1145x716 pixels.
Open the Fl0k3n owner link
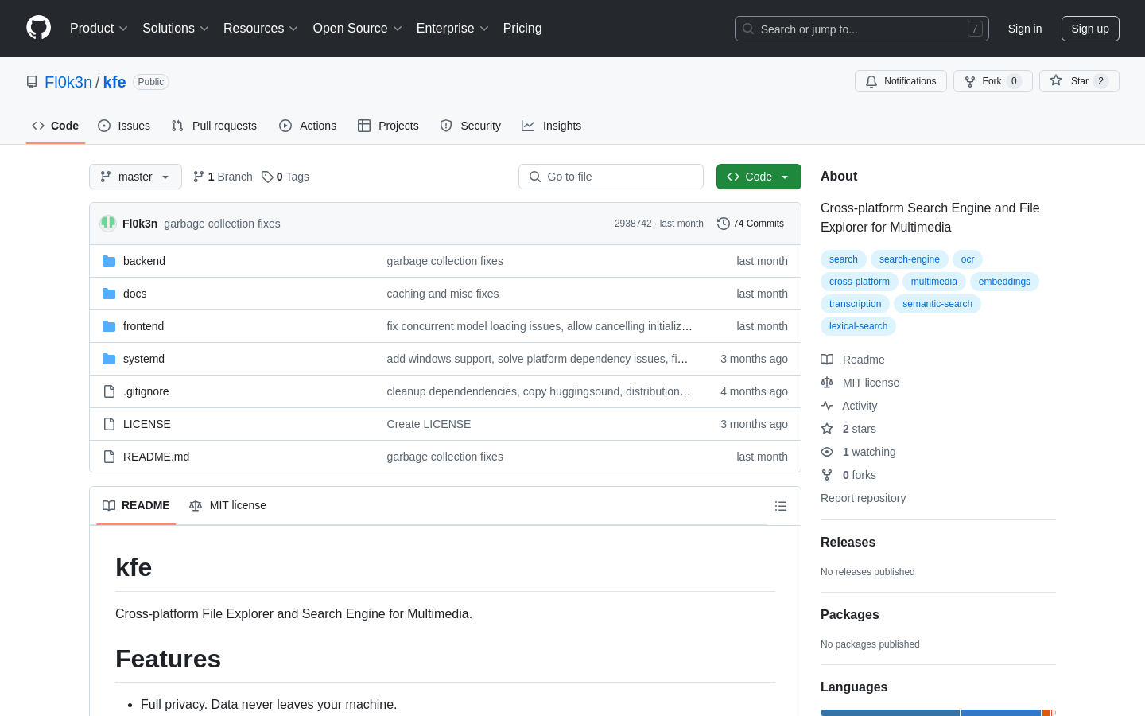click(68, 82)
